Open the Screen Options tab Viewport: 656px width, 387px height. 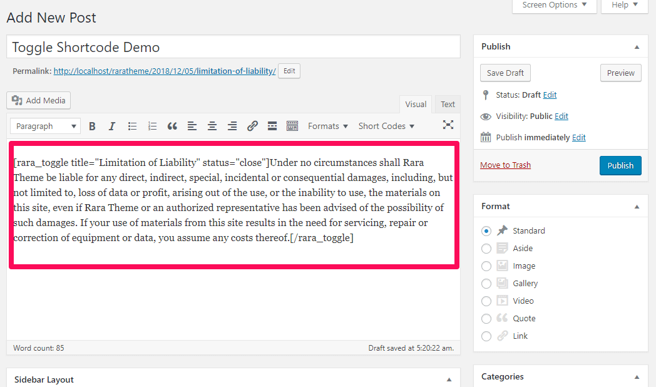click(554, 5)
